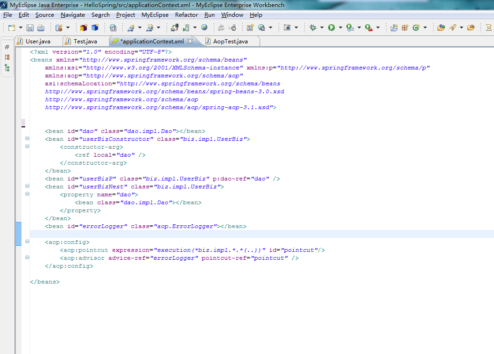Click the new Java class green C icon
The width and height of the screenshot is (494, 354).
click(416, 28)
